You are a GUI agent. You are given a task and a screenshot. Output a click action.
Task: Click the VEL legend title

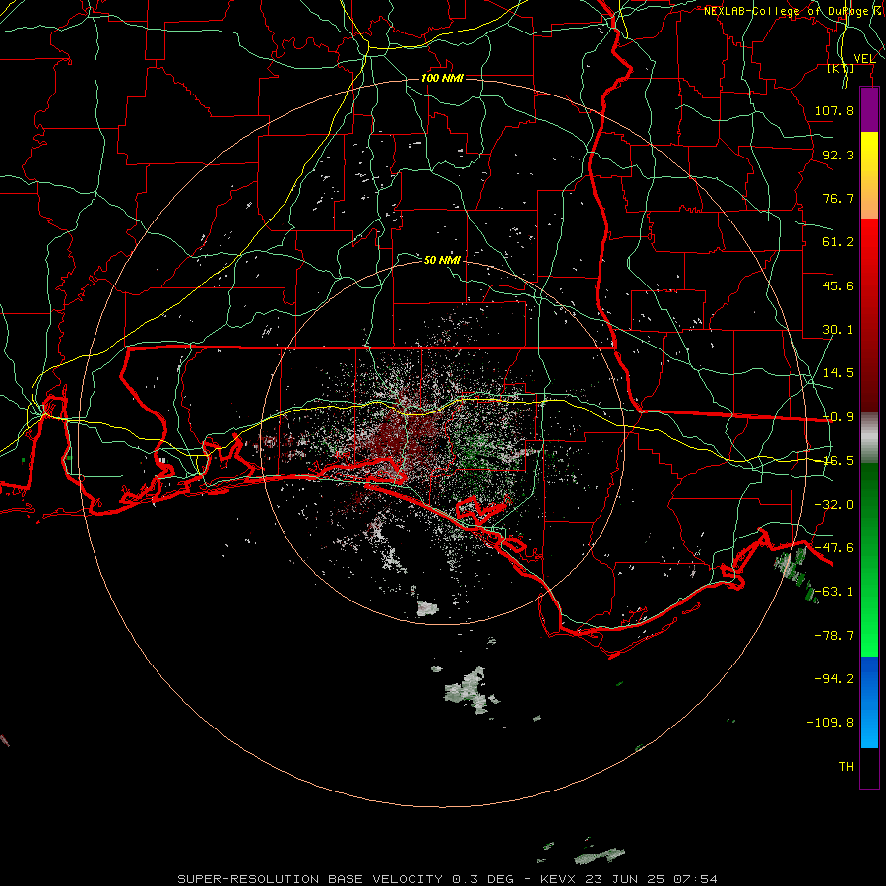click(864, 59)
